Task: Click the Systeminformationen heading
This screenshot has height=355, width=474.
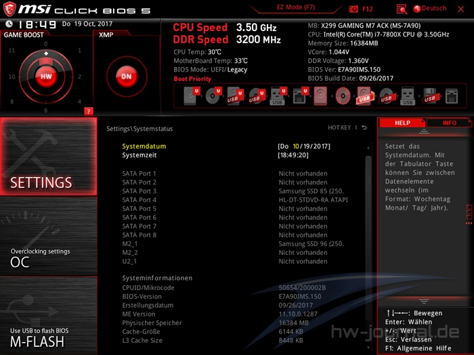Action: pyautogui.click(x=157, y=278)
